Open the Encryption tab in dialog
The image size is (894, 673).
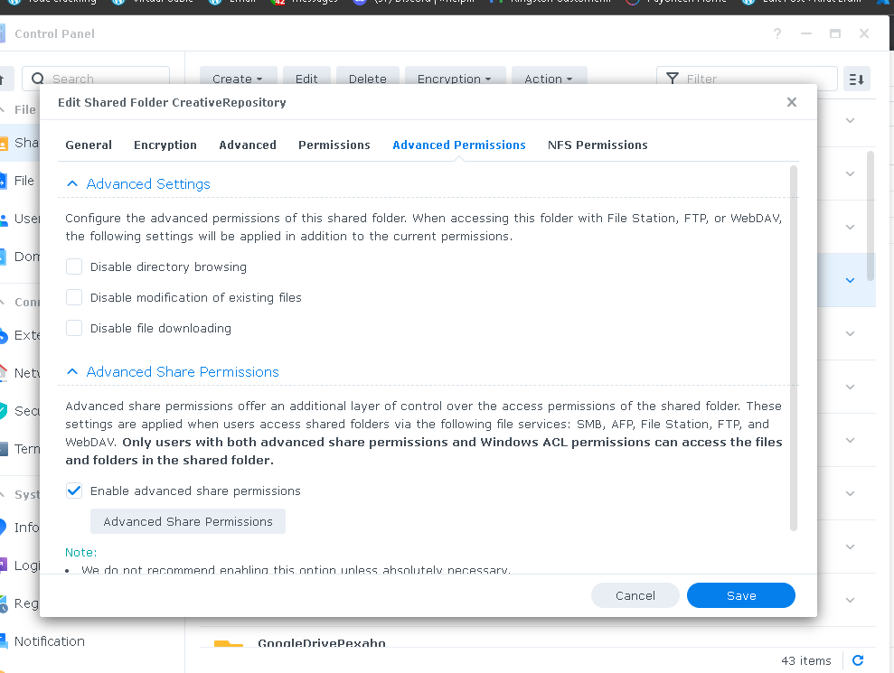tap(165, 145)
